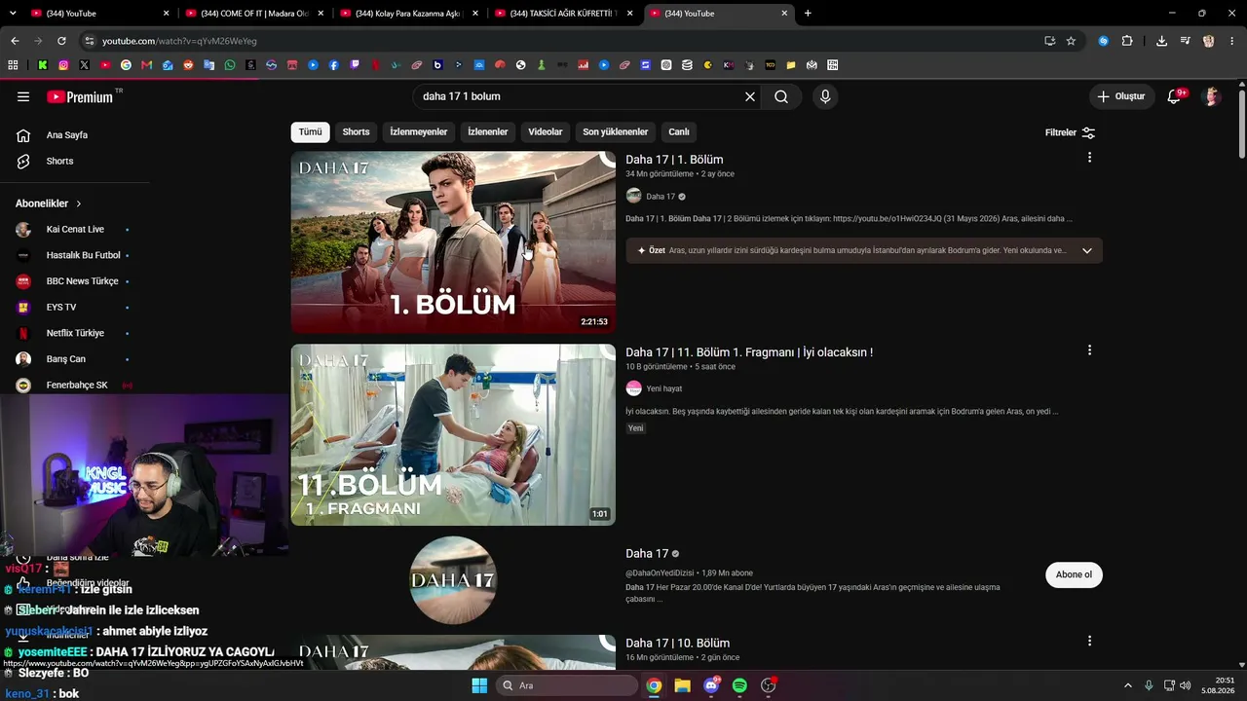Start voice search with the microphone

click(x=825, y=96)
